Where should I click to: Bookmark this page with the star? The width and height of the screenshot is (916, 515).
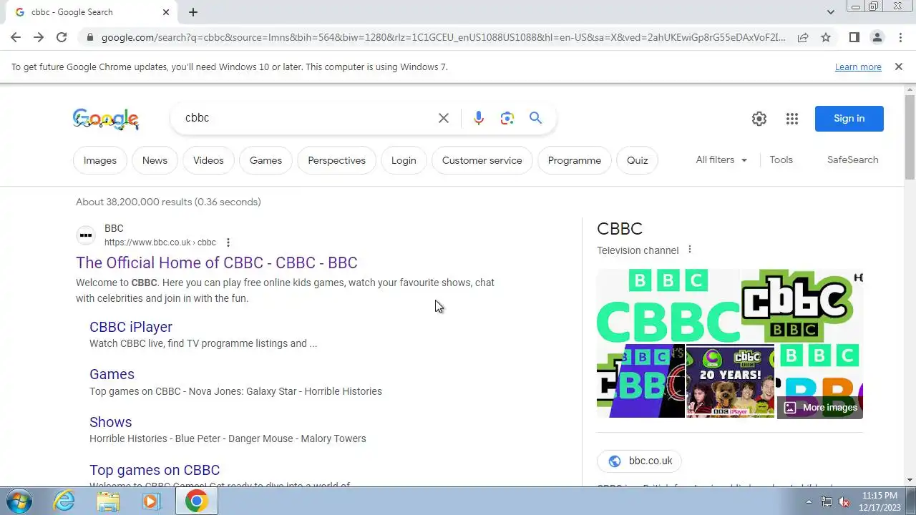(826, 37)
